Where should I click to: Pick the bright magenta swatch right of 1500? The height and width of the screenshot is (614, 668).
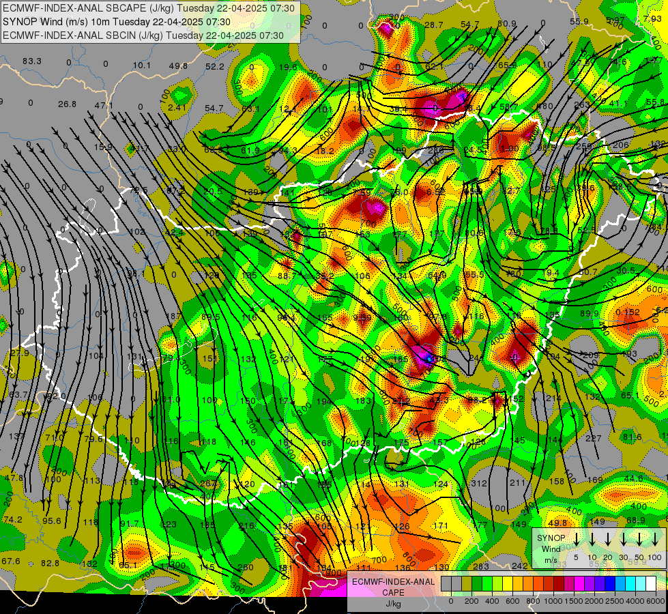pyautogui.click(x=579, y=584)
